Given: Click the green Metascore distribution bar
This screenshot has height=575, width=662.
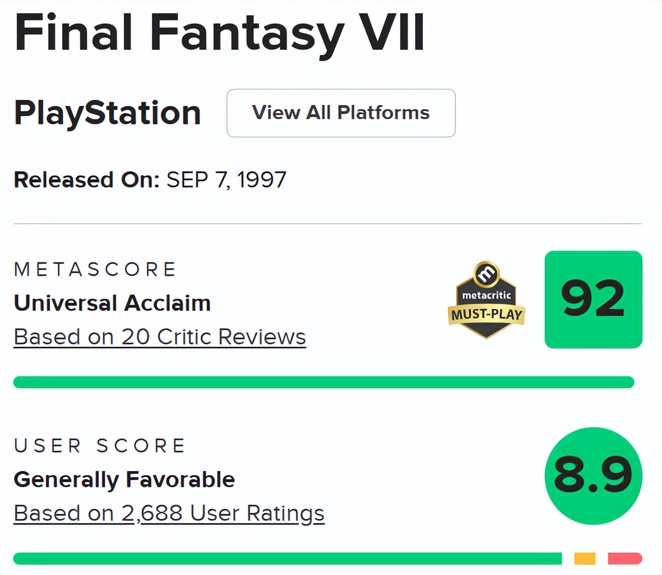Looking at the screenshot, I should tap(323, 382).
